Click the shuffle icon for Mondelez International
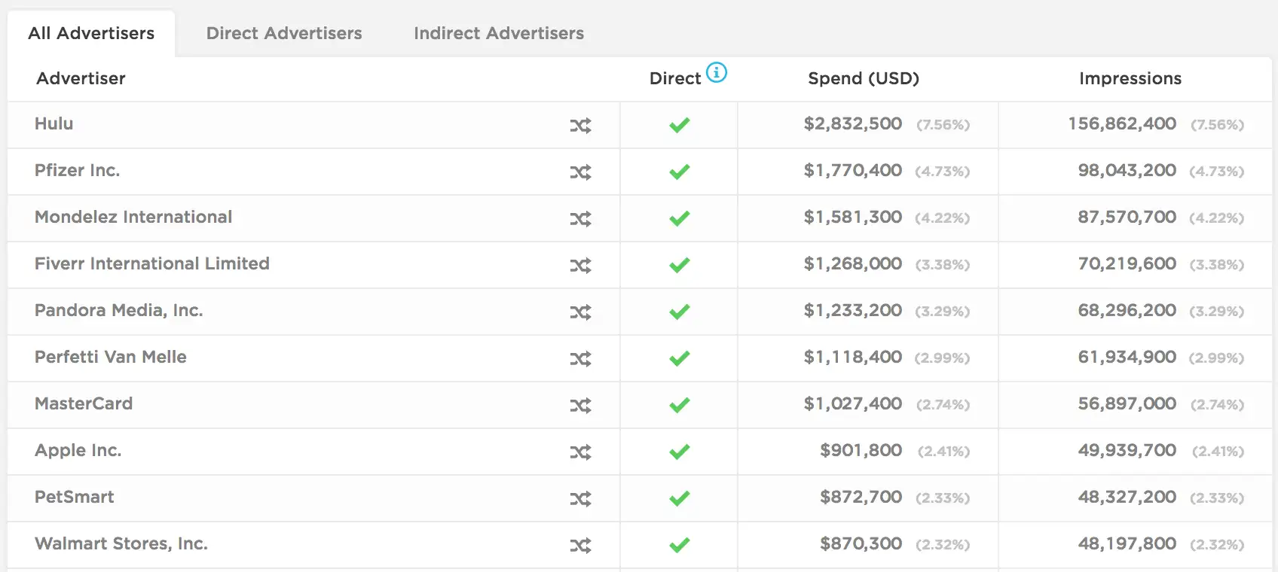Screen dimensions: 1278x572 [580, 219]
